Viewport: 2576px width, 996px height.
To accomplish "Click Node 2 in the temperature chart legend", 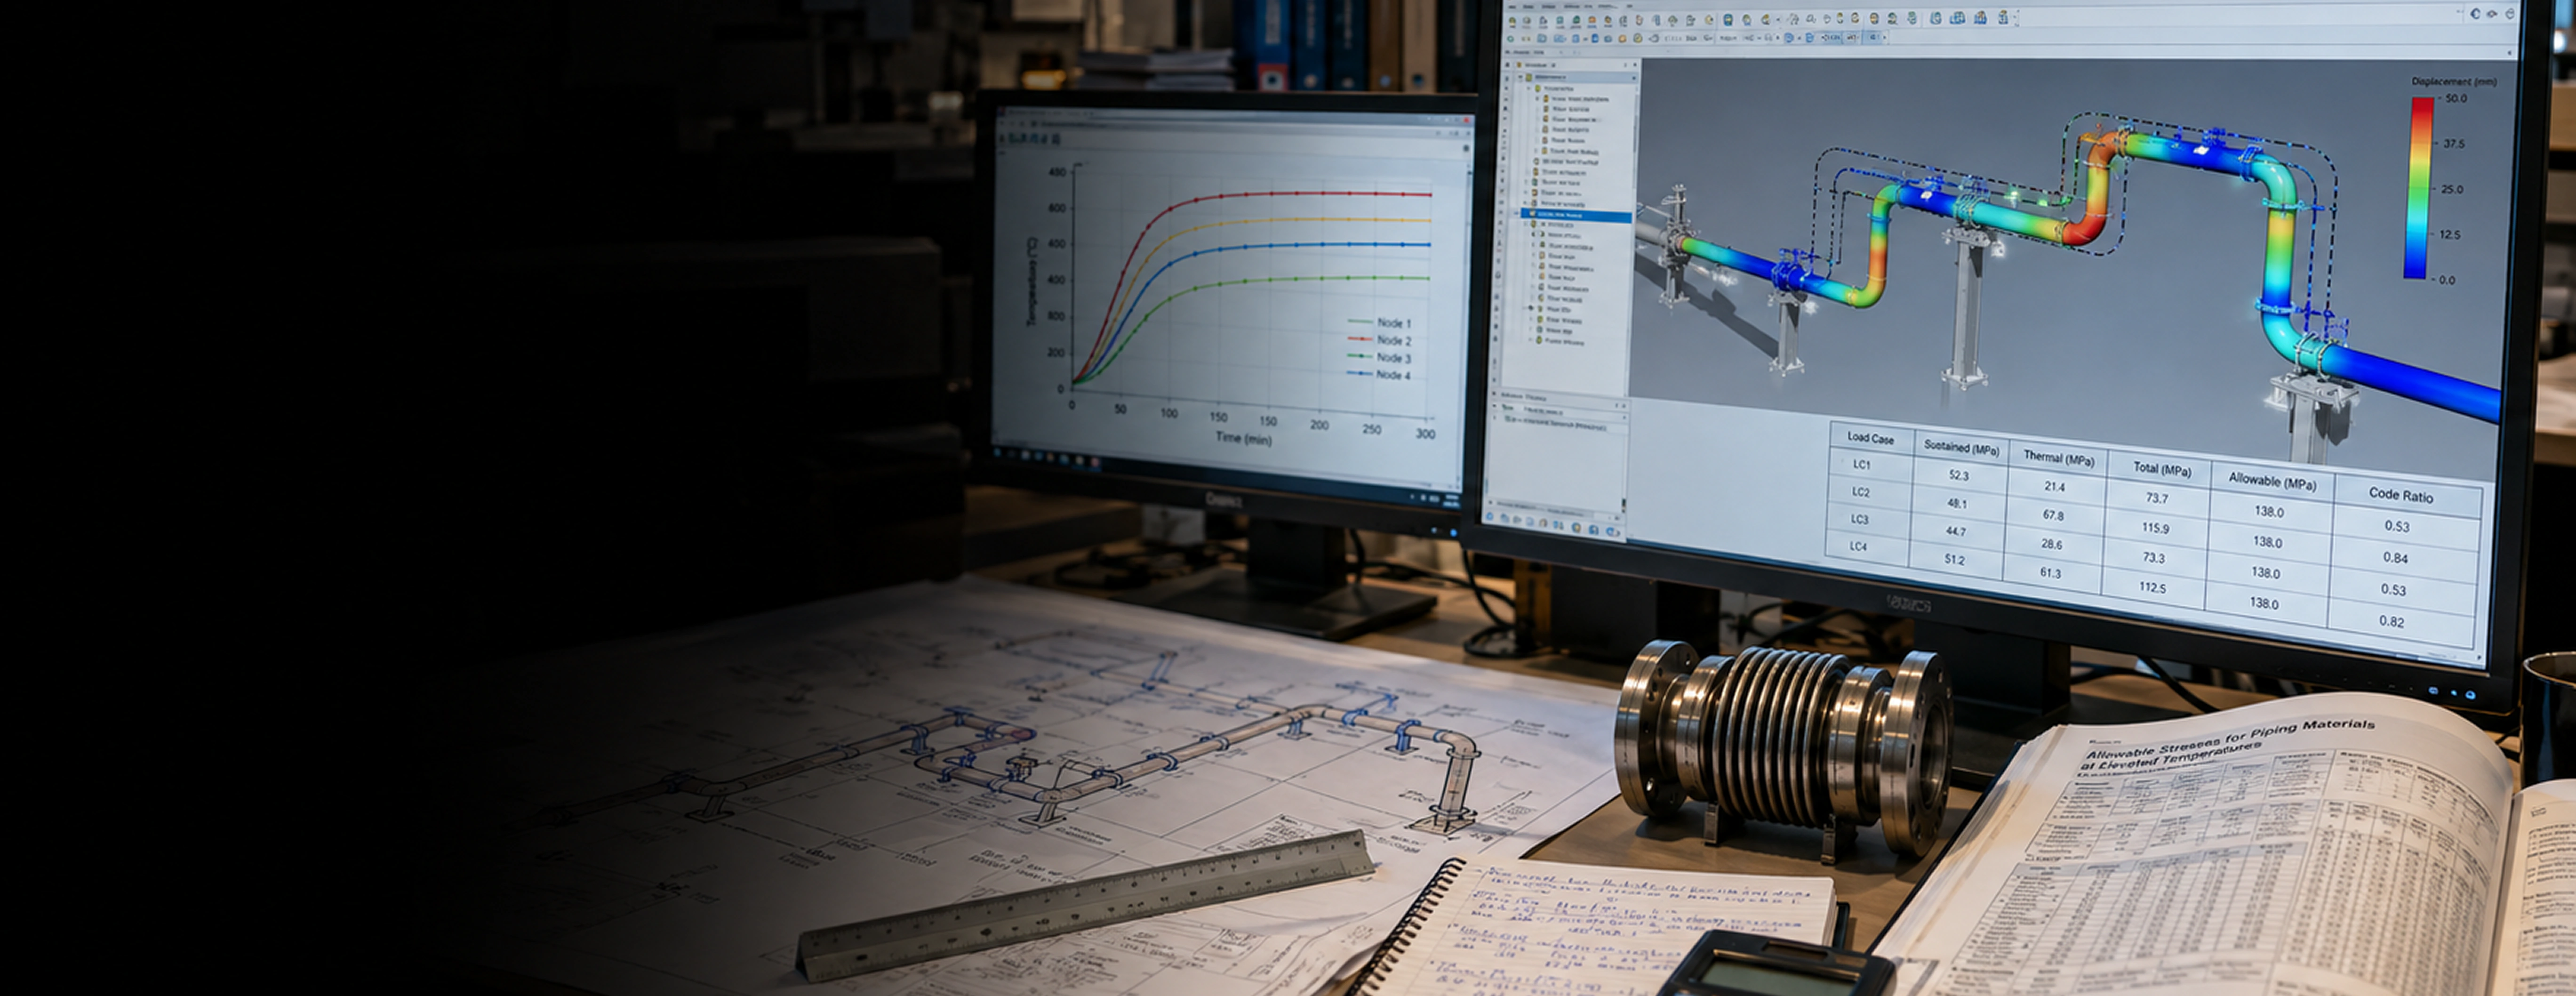I will point(1393,340).
